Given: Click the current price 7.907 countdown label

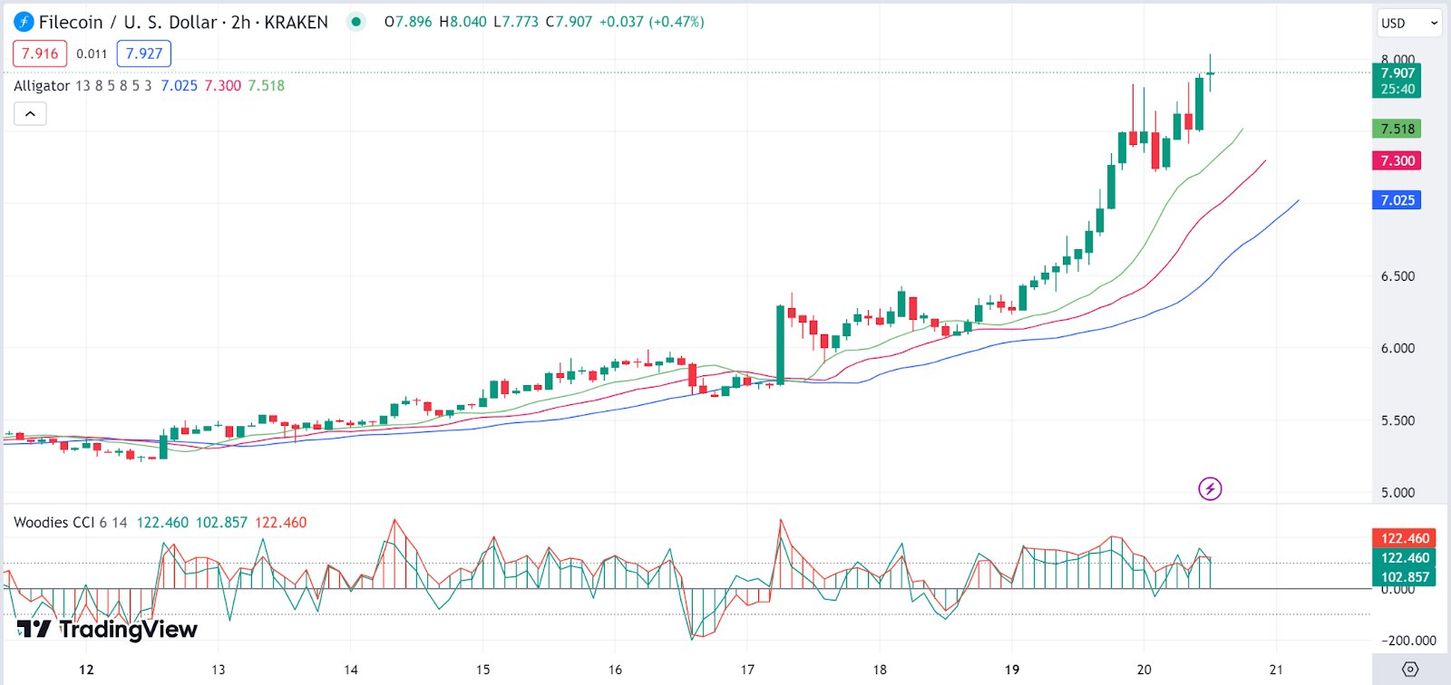Looking at the screenshot, I should (x=1397, y=81).
